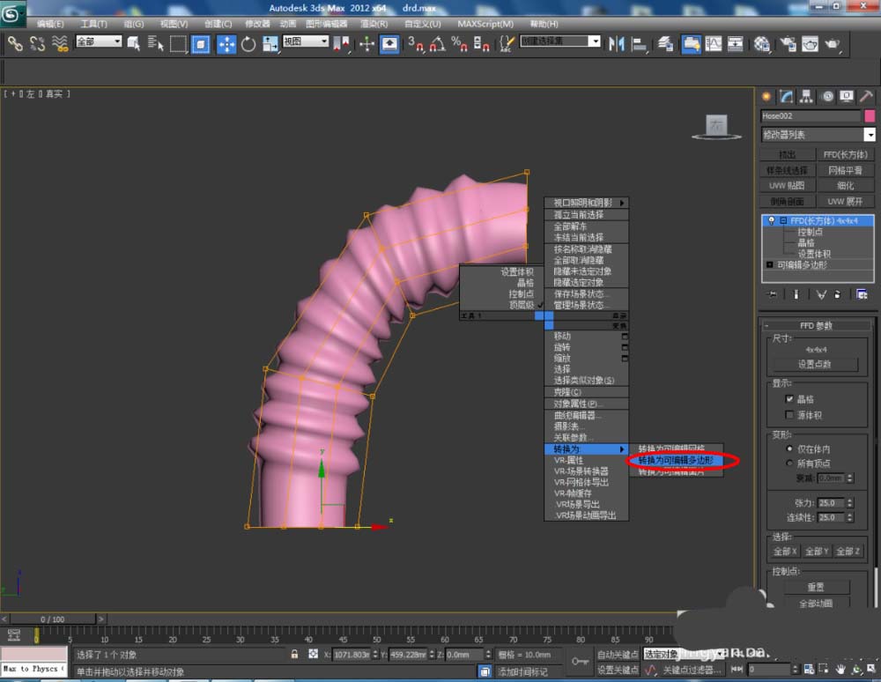Image resolution: width=881 pixels, height=682 pixels.
Task: Open the Utilities hammer panel tab
Action: [867, 96]
